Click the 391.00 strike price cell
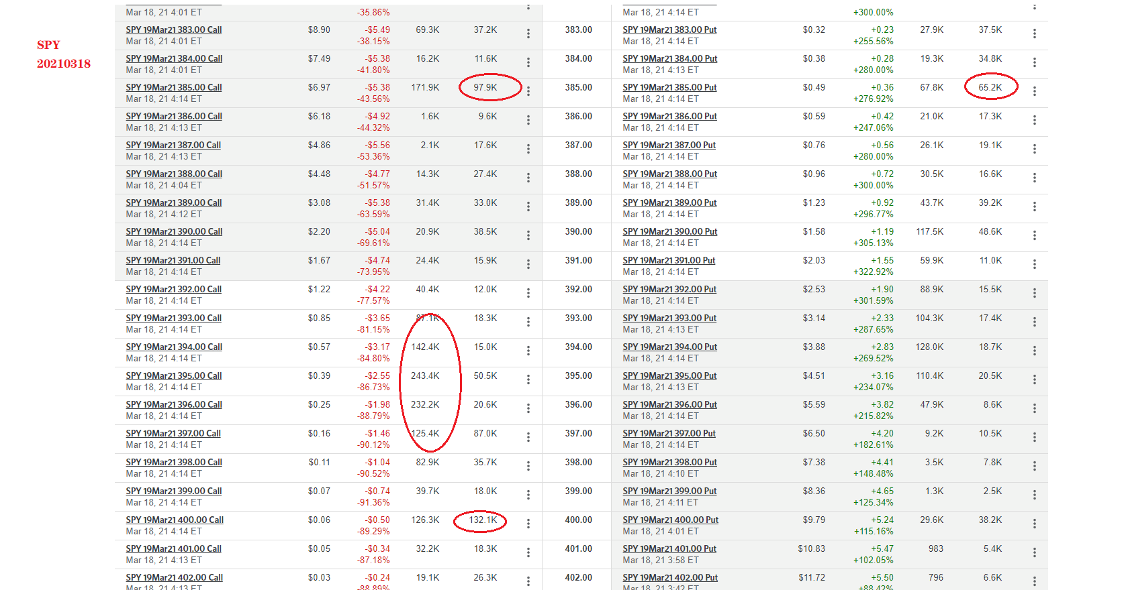This screenshot has height=590, width=1124. click(579, 261)
